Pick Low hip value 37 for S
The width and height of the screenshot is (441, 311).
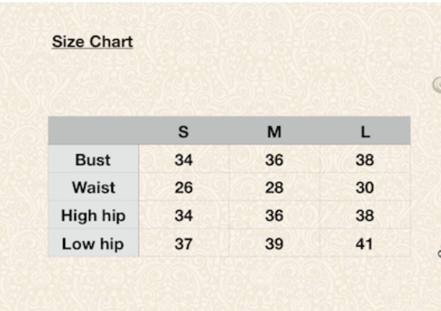pos(184,244)
